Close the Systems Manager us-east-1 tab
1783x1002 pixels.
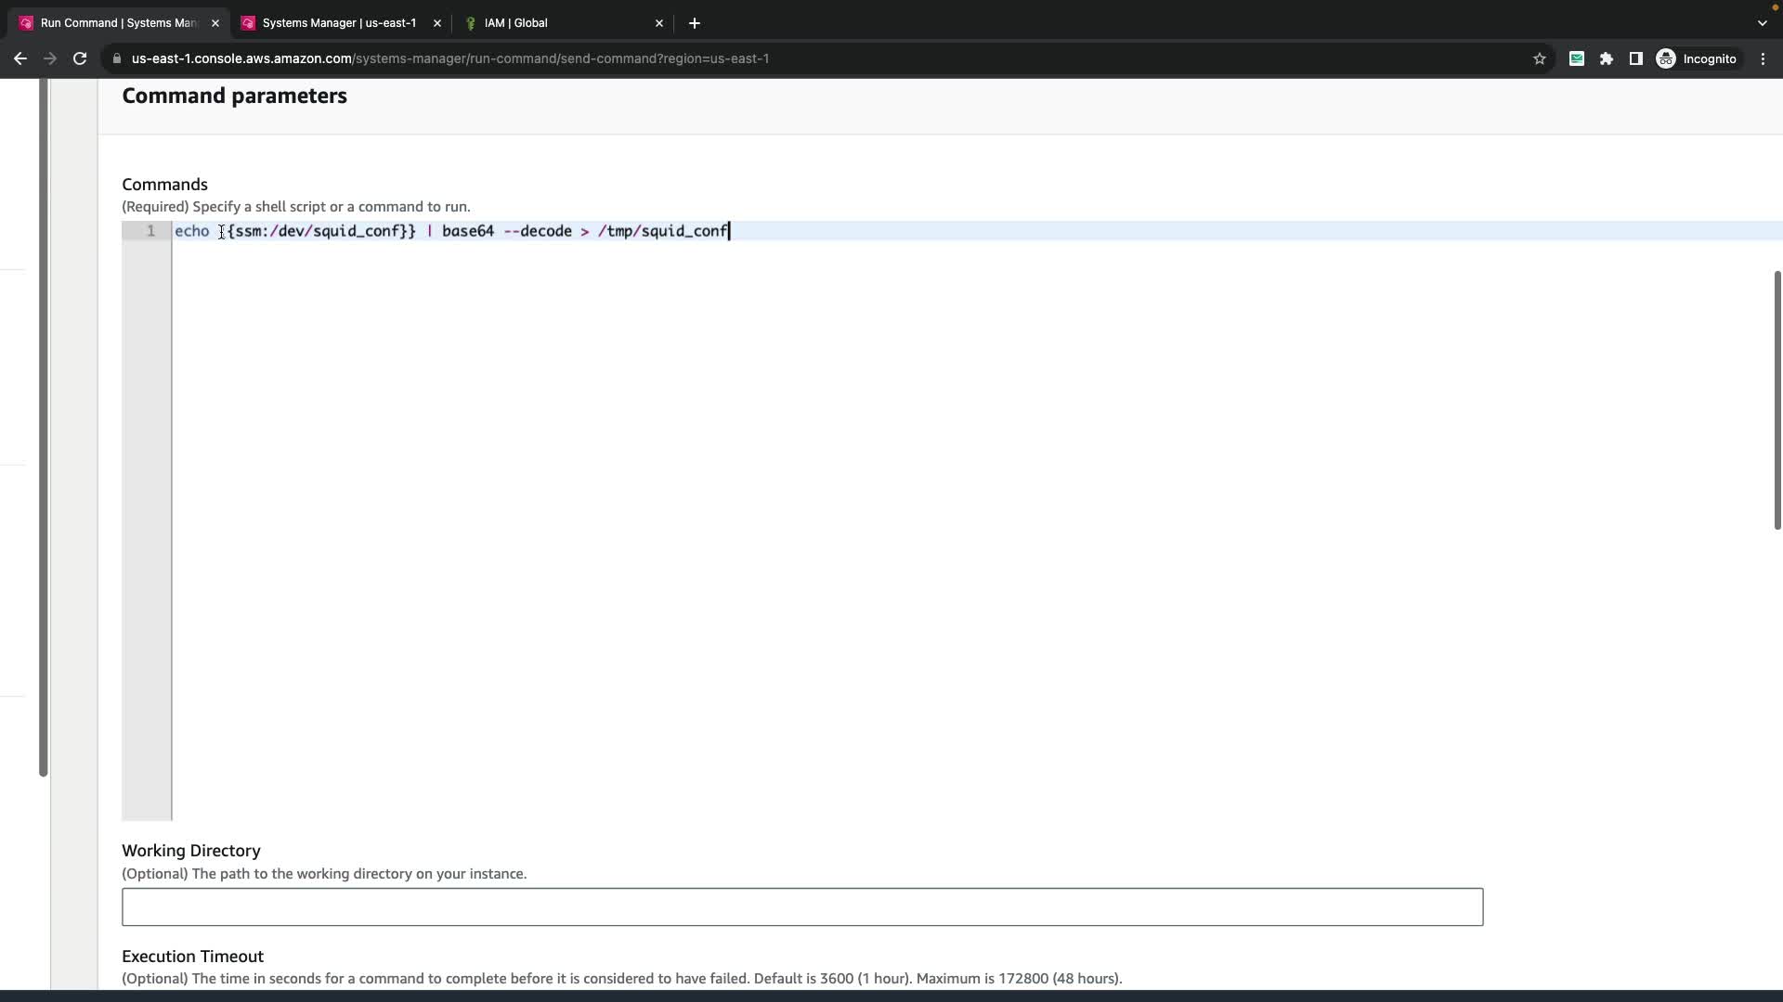tap(437, 23)
